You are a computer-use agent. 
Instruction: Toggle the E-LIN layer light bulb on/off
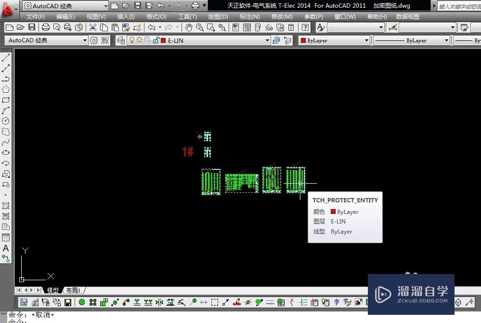coord(131,40)
